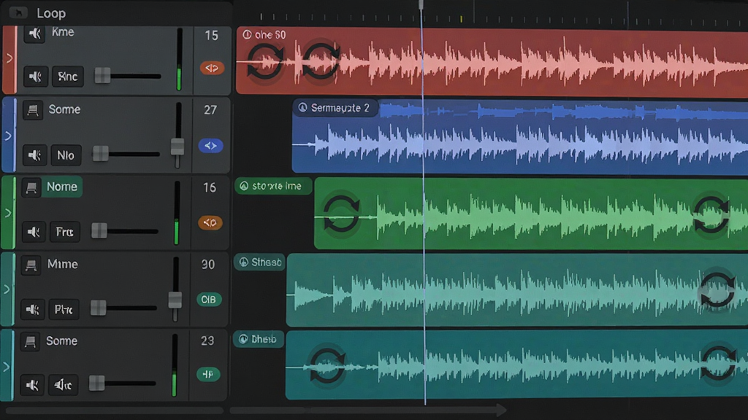Select the Sermeuate 2 region label
The width and height of the screenshot is (748, 420).
(x=335, y=108)
